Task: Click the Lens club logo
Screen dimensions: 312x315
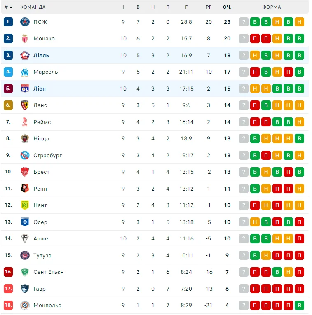Action: (25, 105)
